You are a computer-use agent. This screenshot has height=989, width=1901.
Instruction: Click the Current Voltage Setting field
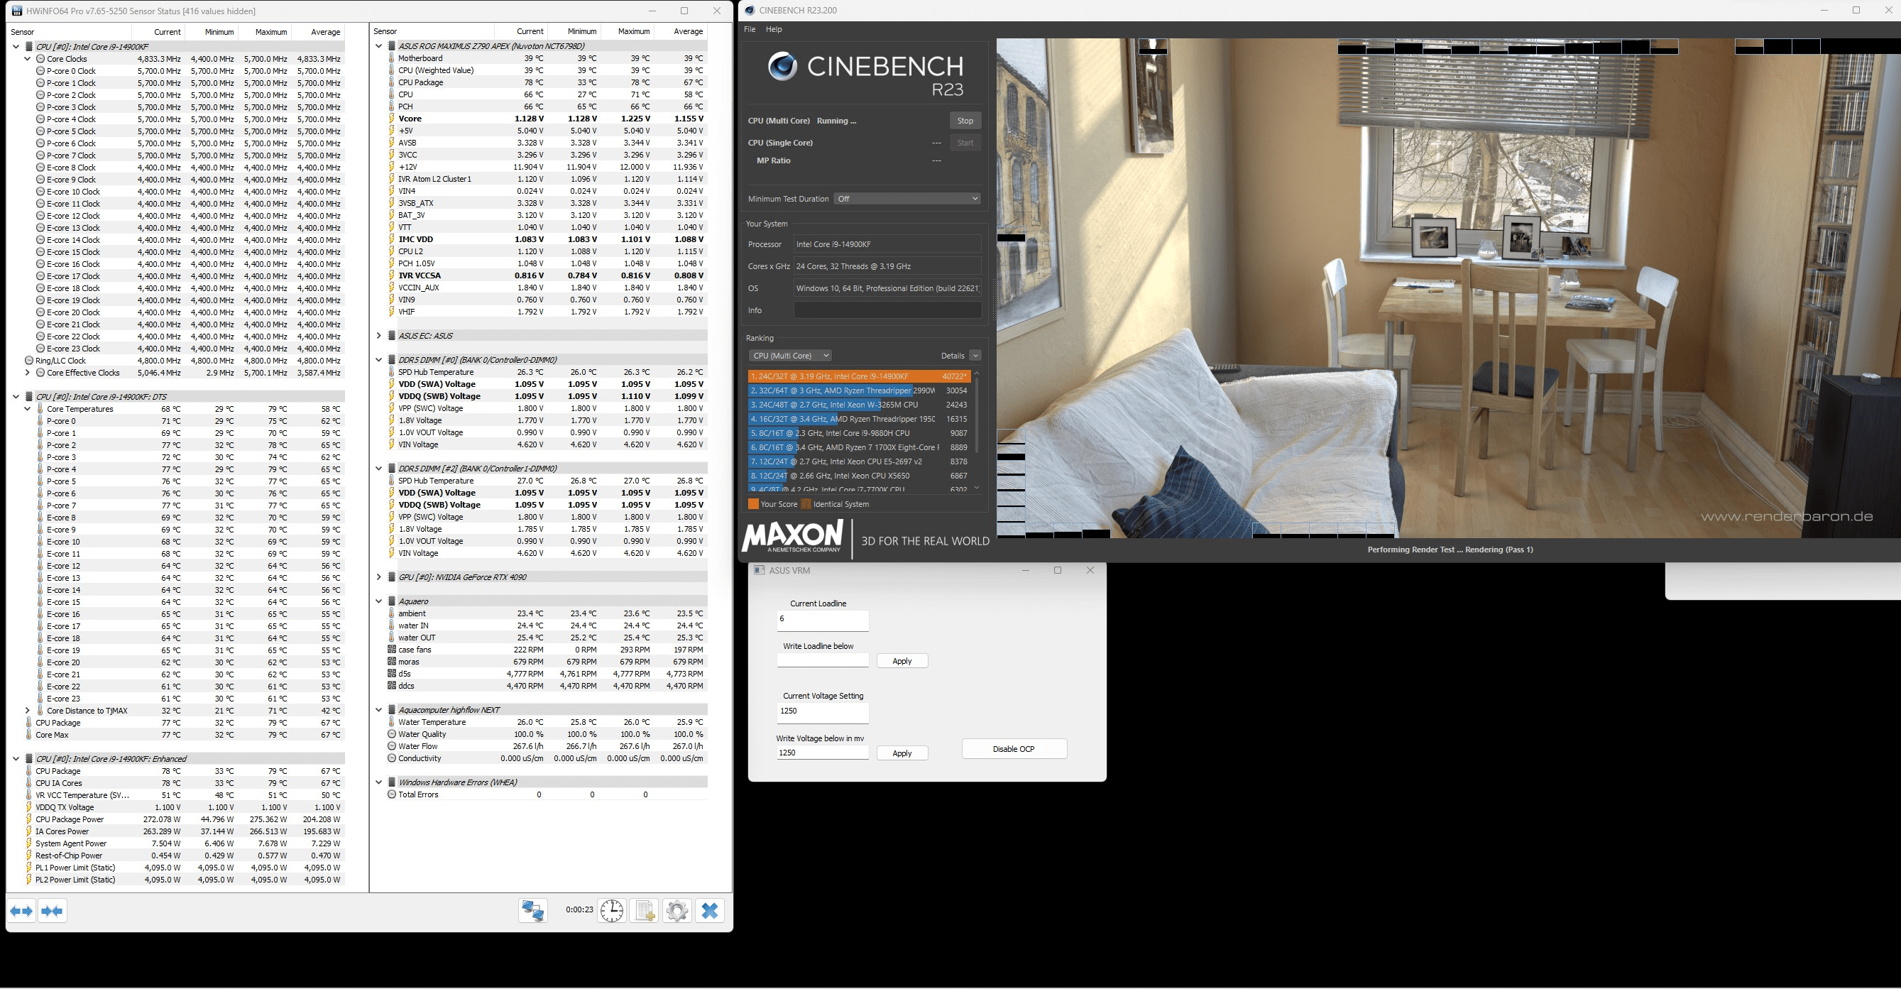tap(823, 712)
